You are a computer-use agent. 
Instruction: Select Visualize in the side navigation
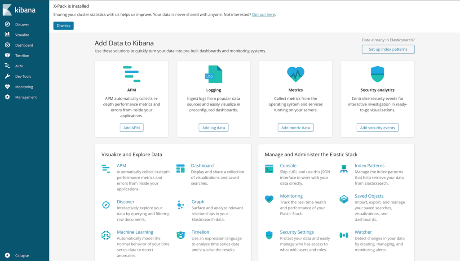coord(22,35)
